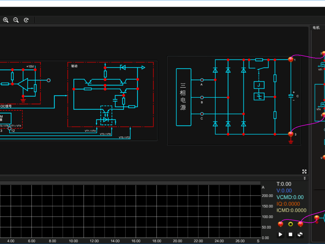
Task: Click the J relay block
Action: click(x=259, y=85)
